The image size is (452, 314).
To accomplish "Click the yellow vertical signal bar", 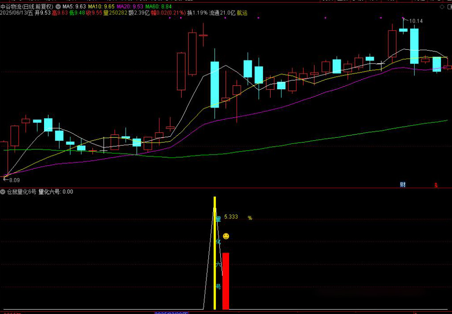I will click(x=215, y=253).
